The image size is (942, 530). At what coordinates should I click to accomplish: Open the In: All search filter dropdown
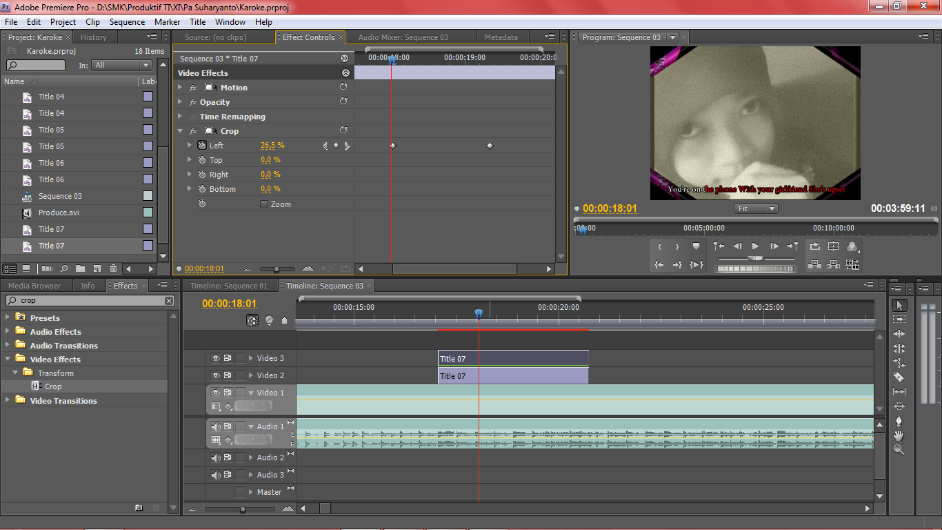point(122,65)
